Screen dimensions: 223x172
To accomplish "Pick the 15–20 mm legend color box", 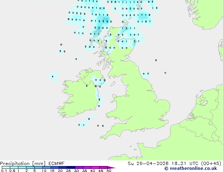I will coord(55,167).
